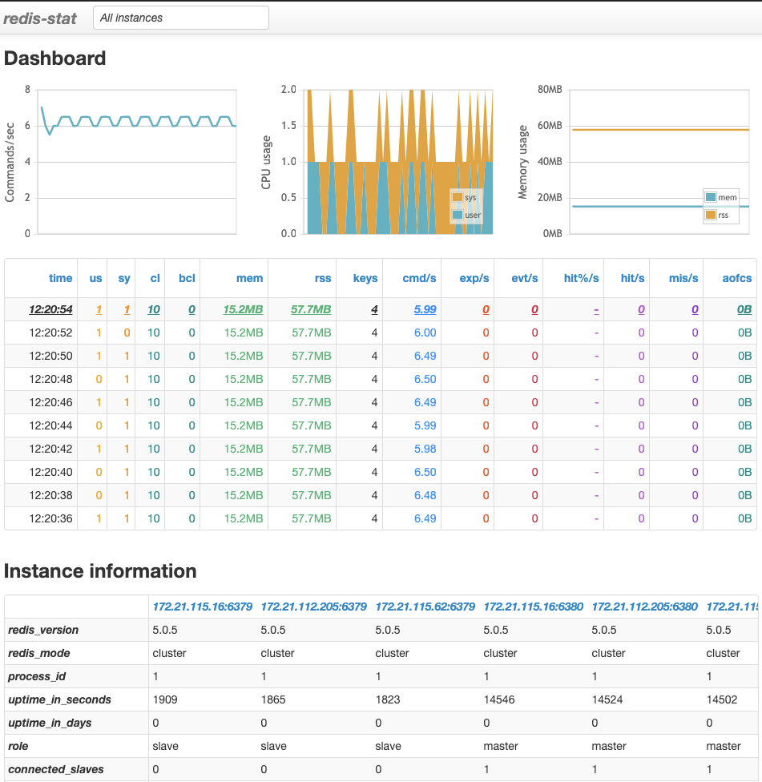
Task: Click cmd/s value 5.99 in 12:20:54 row
Action: point(425,310)
